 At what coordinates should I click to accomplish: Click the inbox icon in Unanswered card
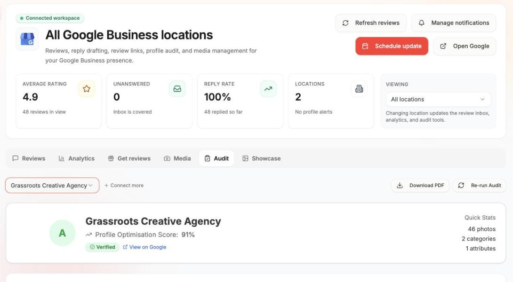click(177, 88)
